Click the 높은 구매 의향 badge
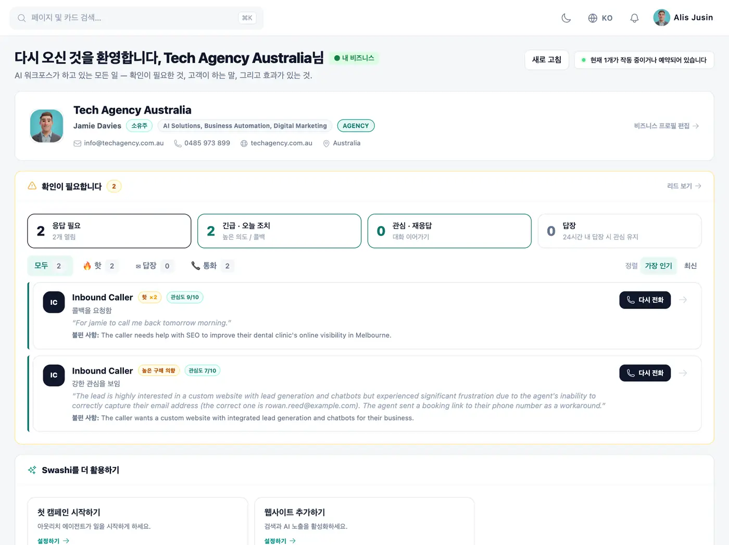The width and height of the screenshot is (729, 545). [x=159, y=370]
